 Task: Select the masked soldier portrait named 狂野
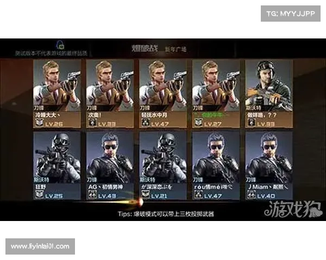(x=57, y=165)
